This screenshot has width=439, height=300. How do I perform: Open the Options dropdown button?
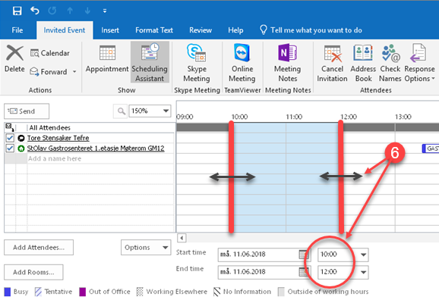146,248
